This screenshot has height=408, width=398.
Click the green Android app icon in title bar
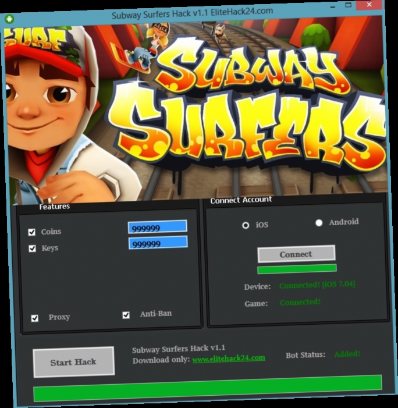(x=10, y=19)
